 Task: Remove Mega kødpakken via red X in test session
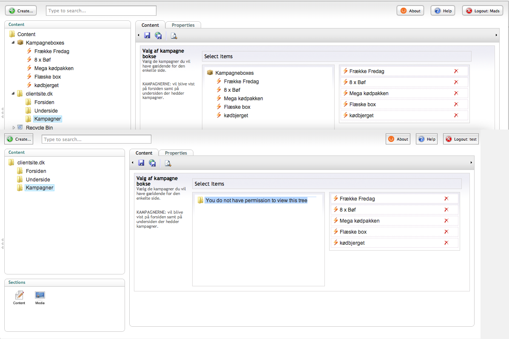(x=446, y=221)
